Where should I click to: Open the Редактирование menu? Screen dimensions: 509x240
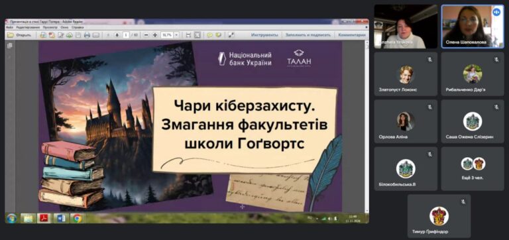pos(28,28)
